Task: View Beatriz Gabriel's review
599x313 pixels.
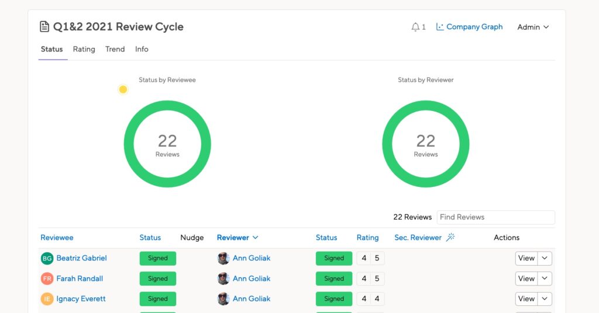Action: click(x=526, y=259)
